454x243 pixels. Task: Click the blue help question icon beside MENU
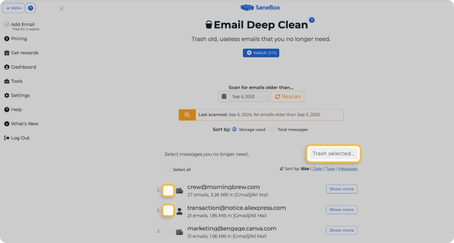31,8
